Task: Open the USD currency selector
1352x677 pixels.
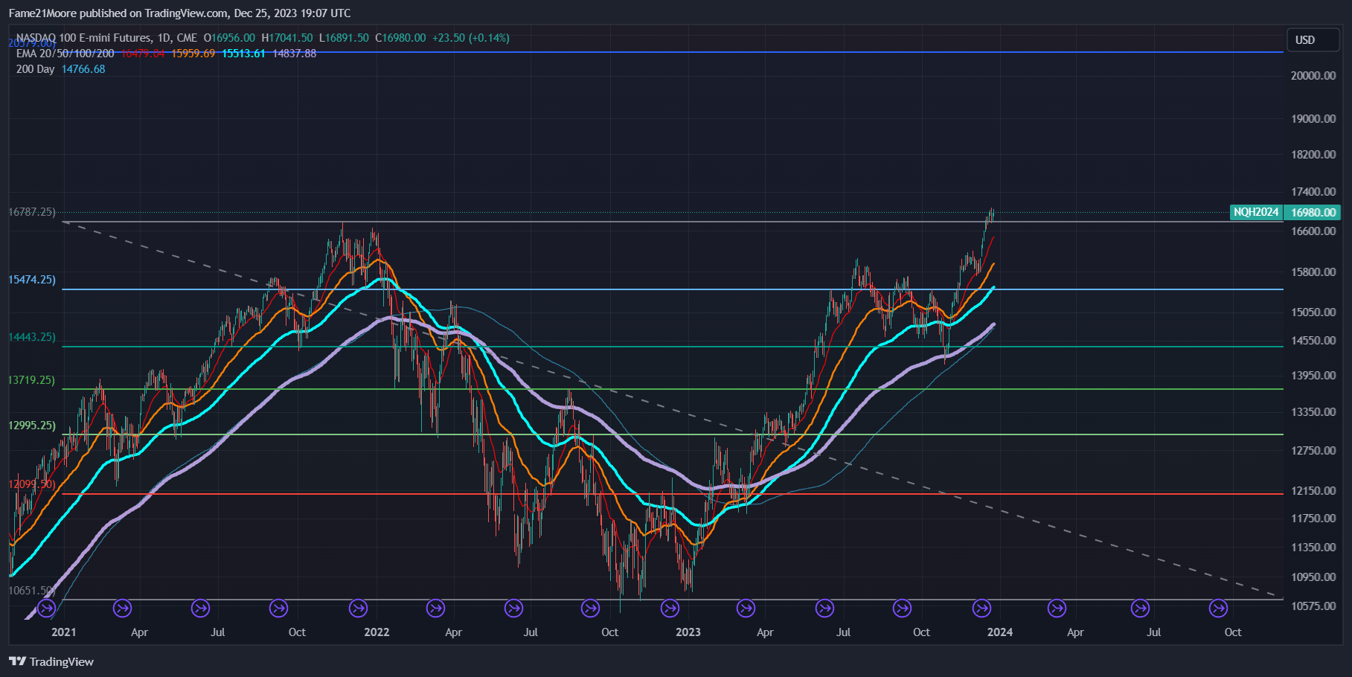Action: click(x=1313, y=40)
